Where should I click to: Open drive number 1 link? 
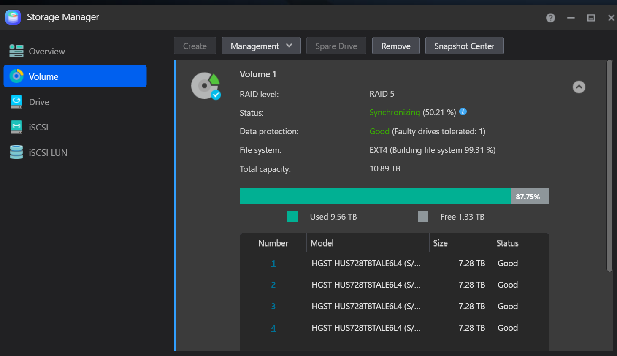pos(273,264)
